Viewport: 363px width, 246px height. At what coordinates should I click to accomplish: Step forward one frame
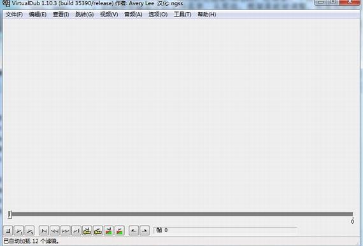coord(66,231)
